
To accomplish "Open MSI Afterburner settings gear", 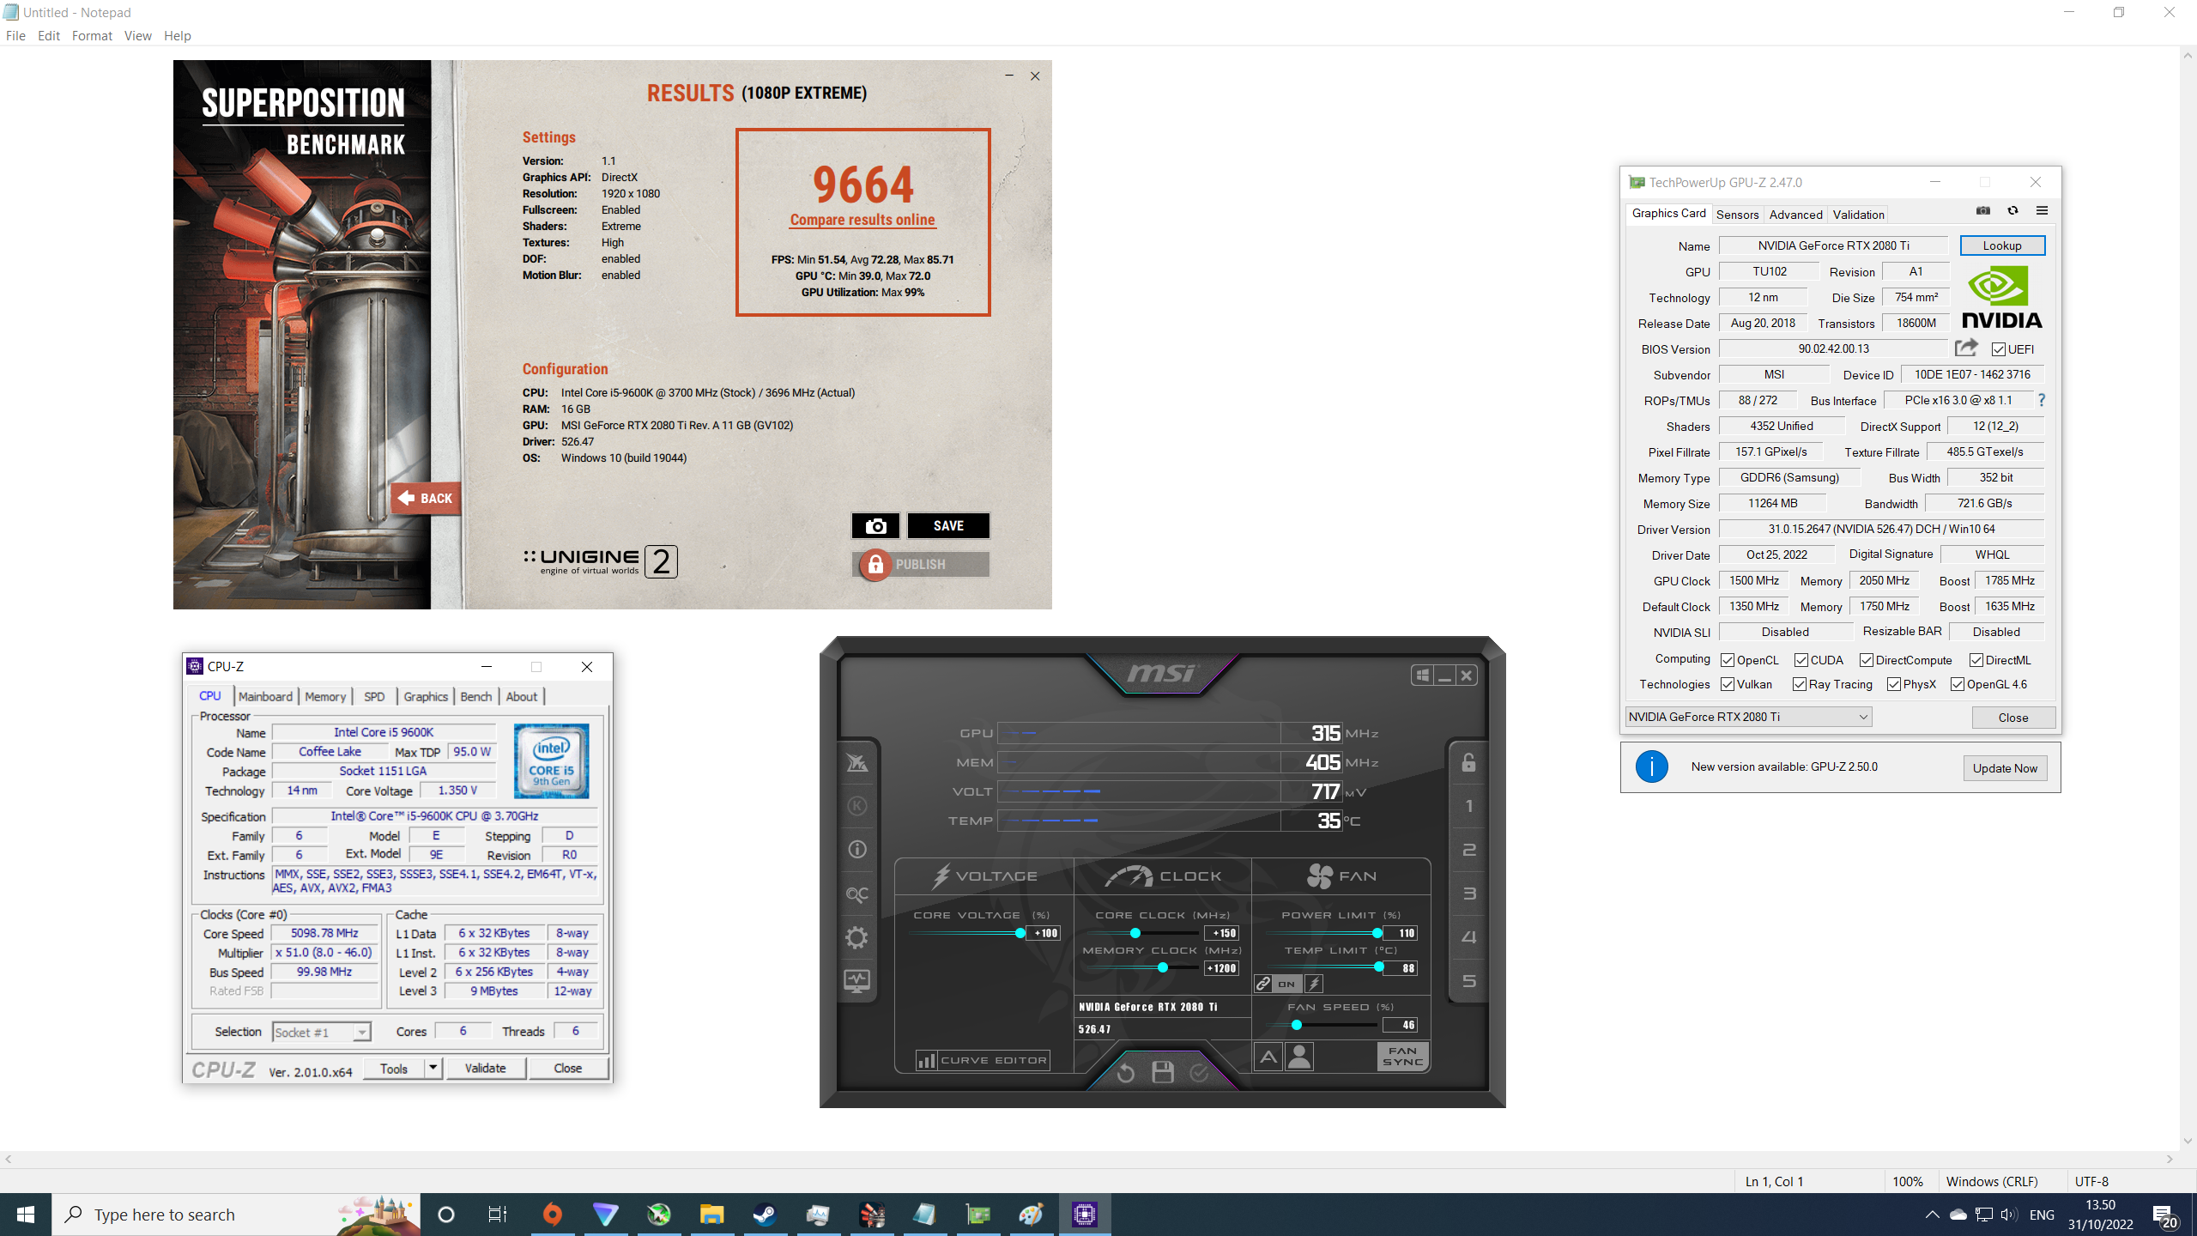I will pos(856,937).
